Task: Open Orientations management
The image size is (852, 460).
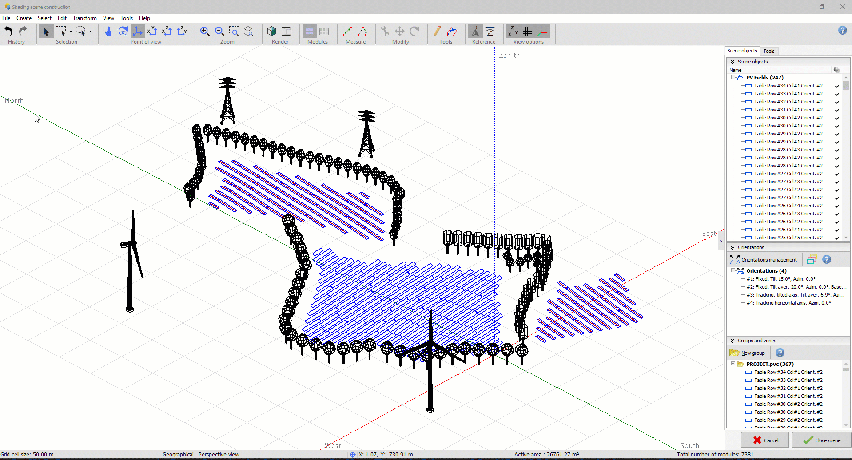Action: coord(764,260)
